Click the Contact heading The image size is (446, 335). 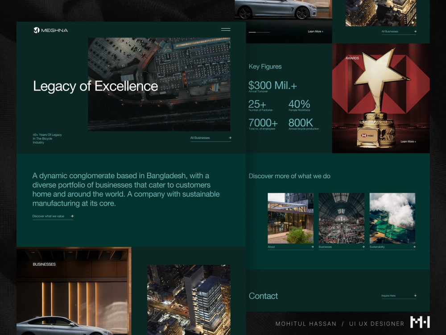point(263,296)
